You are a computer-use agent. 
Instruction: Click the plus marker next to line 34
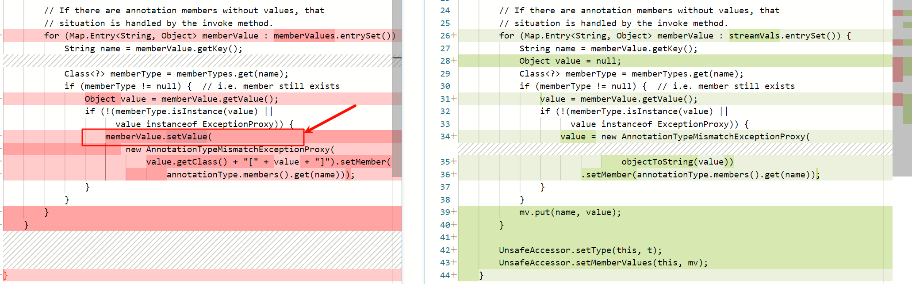[454, 136]
